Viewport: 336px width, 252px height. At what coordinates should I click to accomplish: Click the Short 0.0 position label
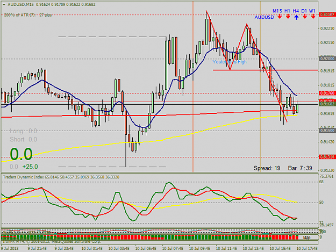(23, 140)
